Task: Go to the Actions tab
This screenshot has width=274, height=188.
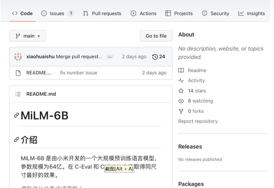Action: click(144, 14)
